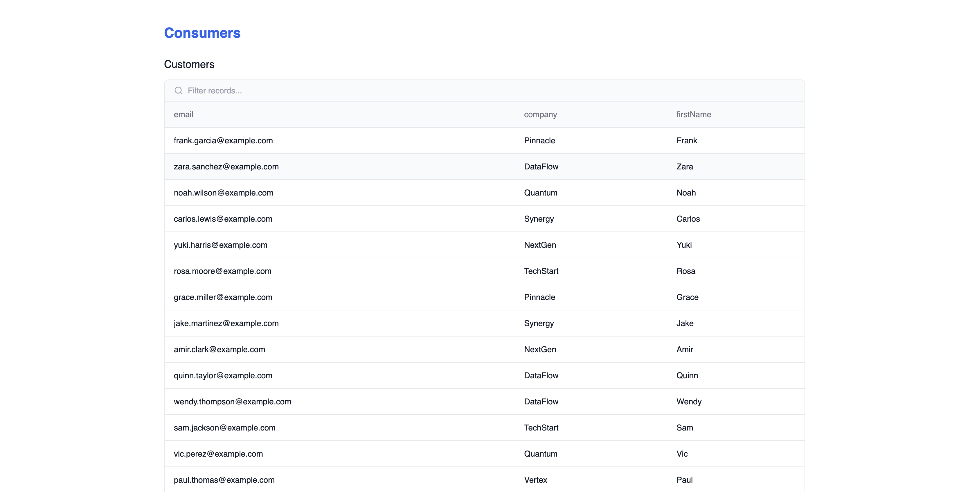
Task: Click carlos.lewis@example.com email entry
Action: point(223,218)
